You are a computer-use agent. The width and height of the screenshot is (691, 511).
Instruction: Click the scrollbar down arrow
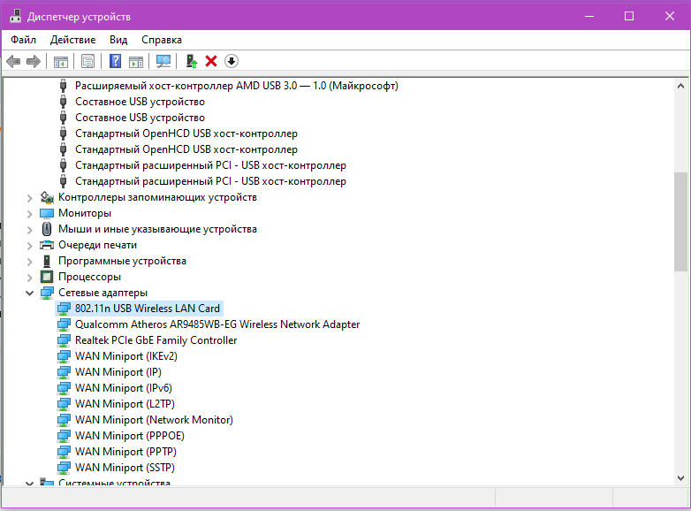click(680, 478)
